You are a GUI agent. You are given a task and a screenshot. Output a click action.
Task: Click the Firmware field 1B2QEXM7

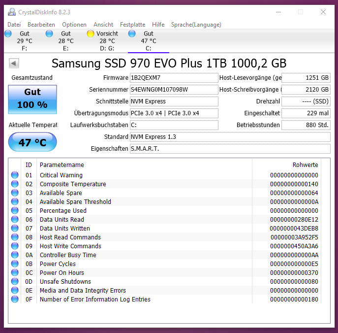pyautogui.click(x=174, y=78)
